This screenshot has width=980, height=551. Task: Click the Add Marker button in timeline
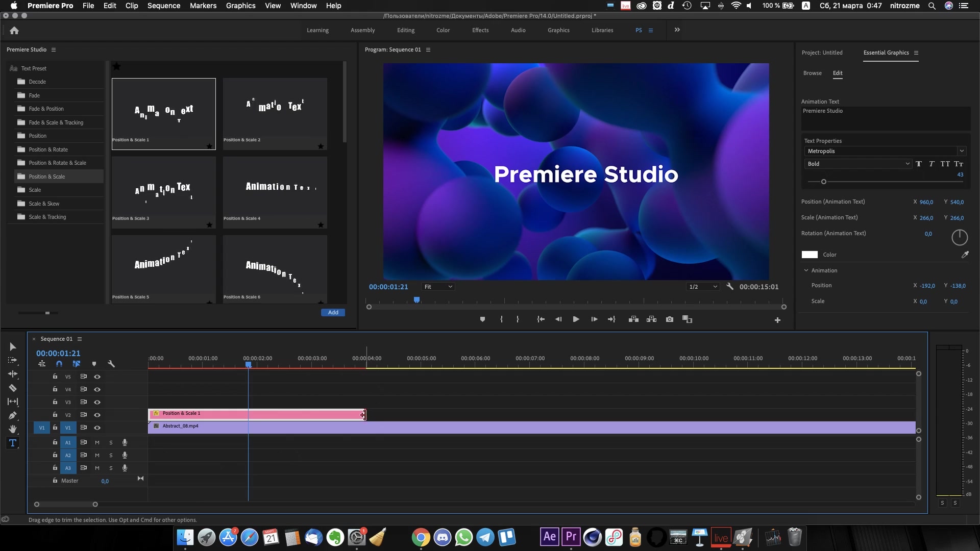tap(94, 363)
